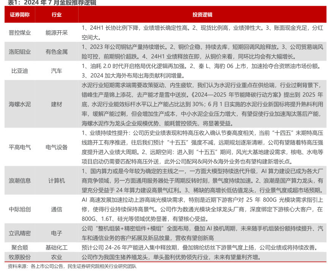Screen dimensions: 334x276
Task: Click the 聚合顺 stock name cell
Action: [x=20, y=248]
